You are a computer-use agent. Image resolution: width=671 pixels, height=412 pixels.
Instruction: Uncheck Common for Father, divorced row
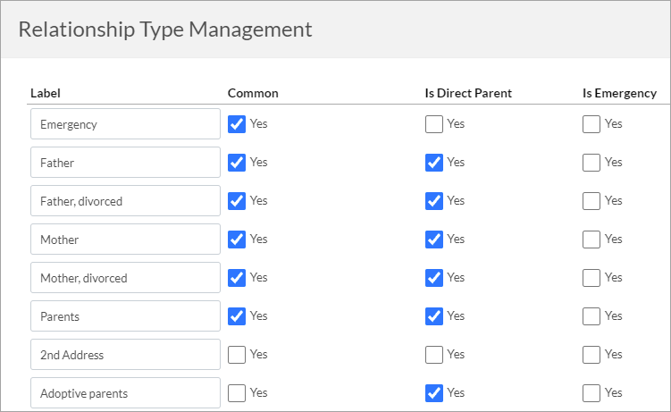tap(237, 201)
